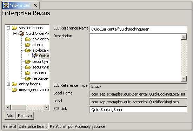
Task: Click the EJB Link label
Action: [x=60, y=109]
